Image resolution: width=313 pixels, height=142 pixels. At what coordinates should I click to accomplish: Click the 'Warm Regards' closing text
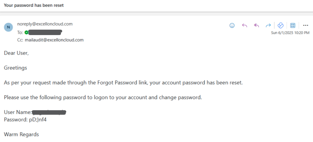pos(21,135)
